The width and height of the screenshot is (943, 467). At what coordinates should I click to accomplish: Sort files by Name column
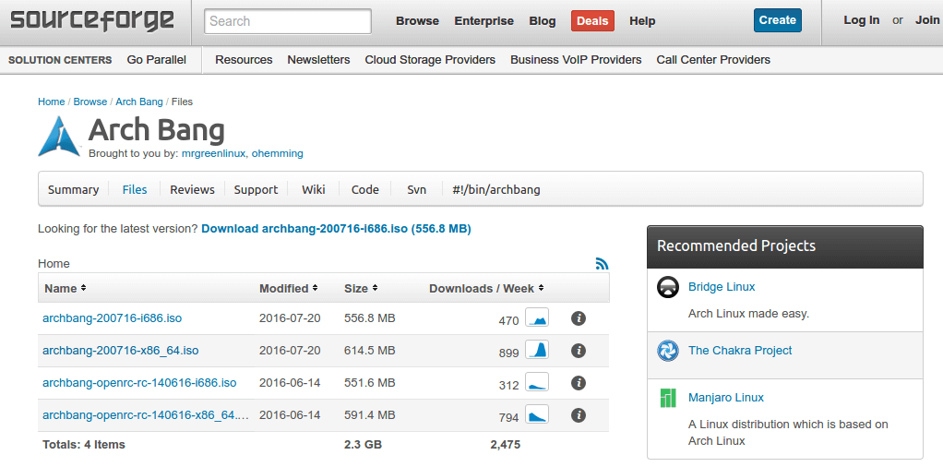[x=65, y=289]
